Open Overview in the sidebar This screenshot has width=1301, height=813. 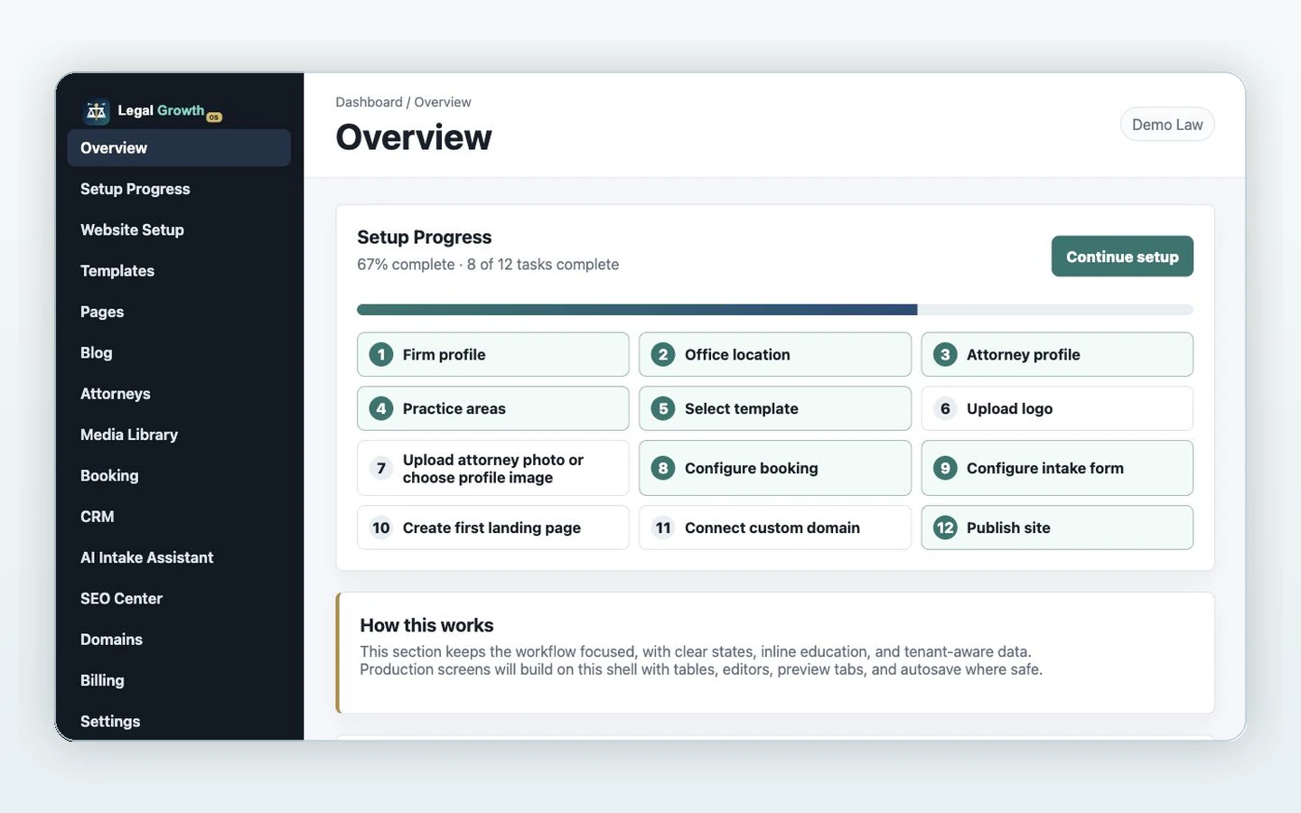179,148
